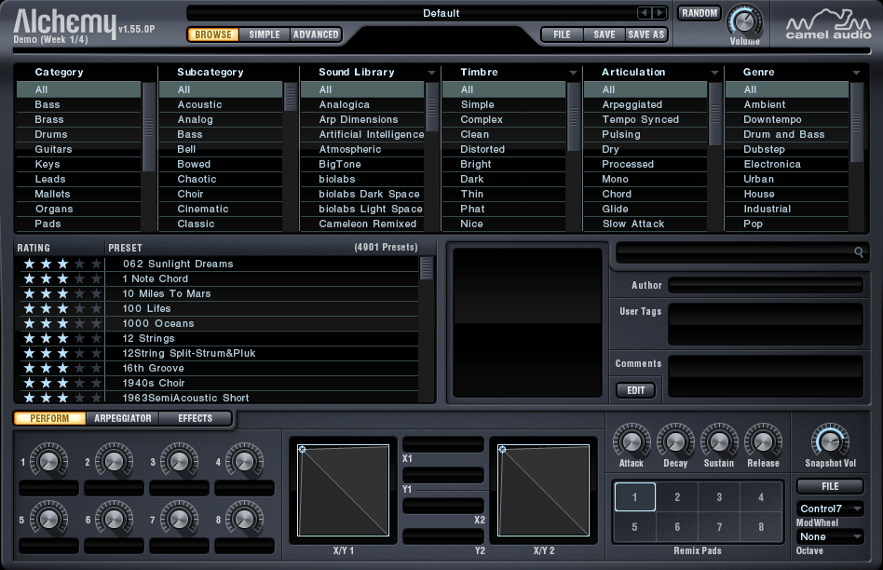Select Remix Pad 4
Viewport: 883px width, 570px height.
(x=761, y=496)
